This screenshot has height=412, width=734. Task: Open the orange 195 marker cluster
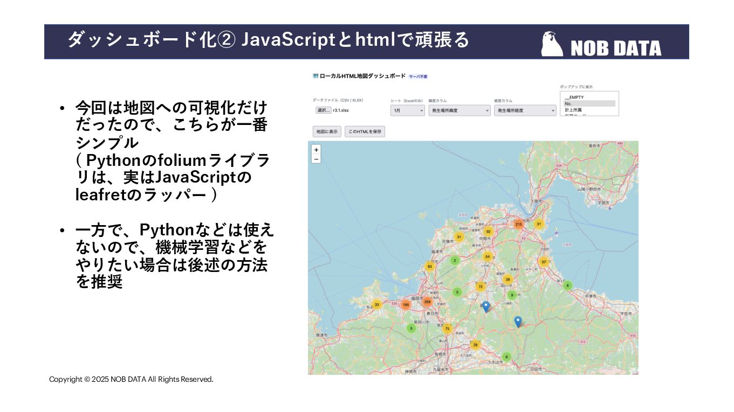click(406, 305)
